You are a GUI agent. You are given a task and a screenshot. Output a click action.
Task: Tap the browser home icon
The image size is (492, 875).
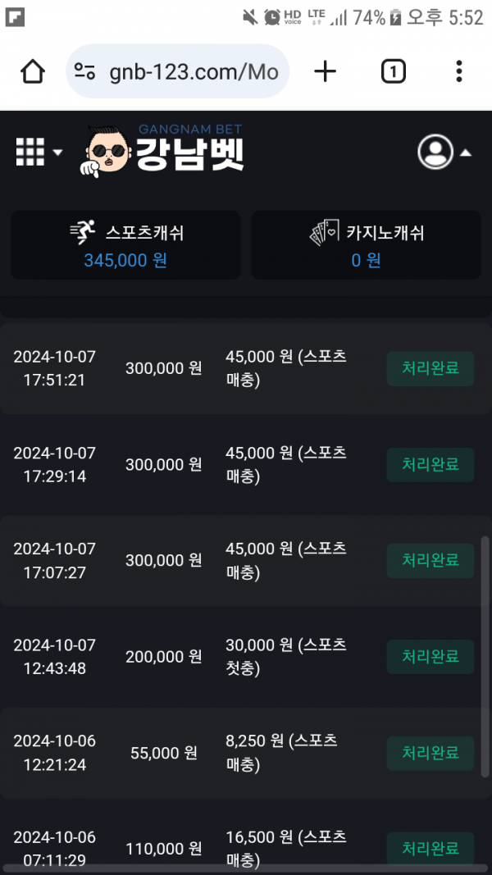[x=33, y=72]
